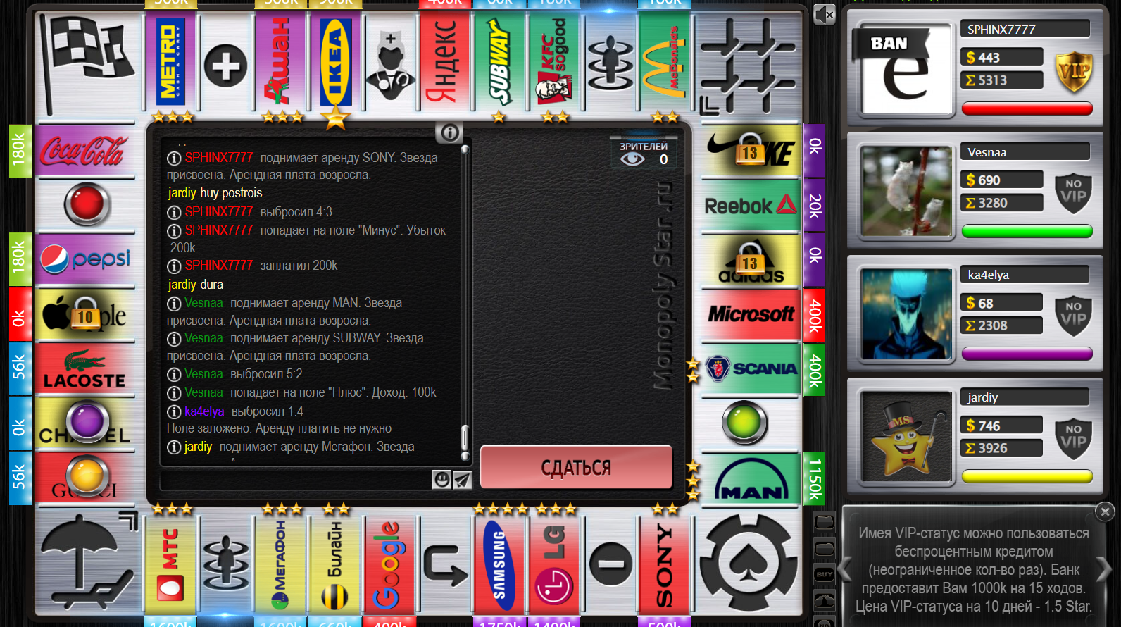The image size is (1121, 627).
Task: Select the LACOSTE tile
Action: 85,369
